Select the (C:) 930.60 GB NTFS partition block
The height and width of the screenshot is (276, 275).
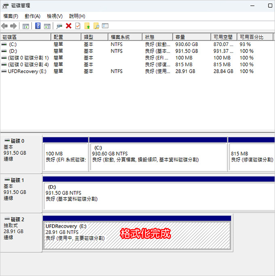tap(158, 157)
